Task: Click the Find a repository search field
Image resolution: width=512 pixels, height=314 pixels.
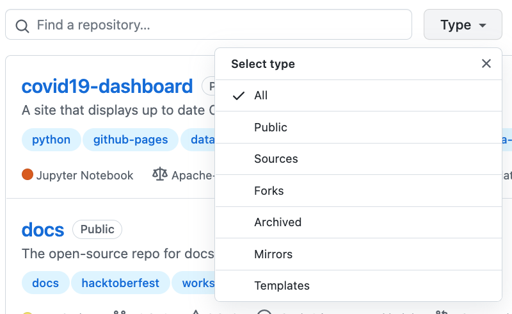Action: tap(209, 24)
